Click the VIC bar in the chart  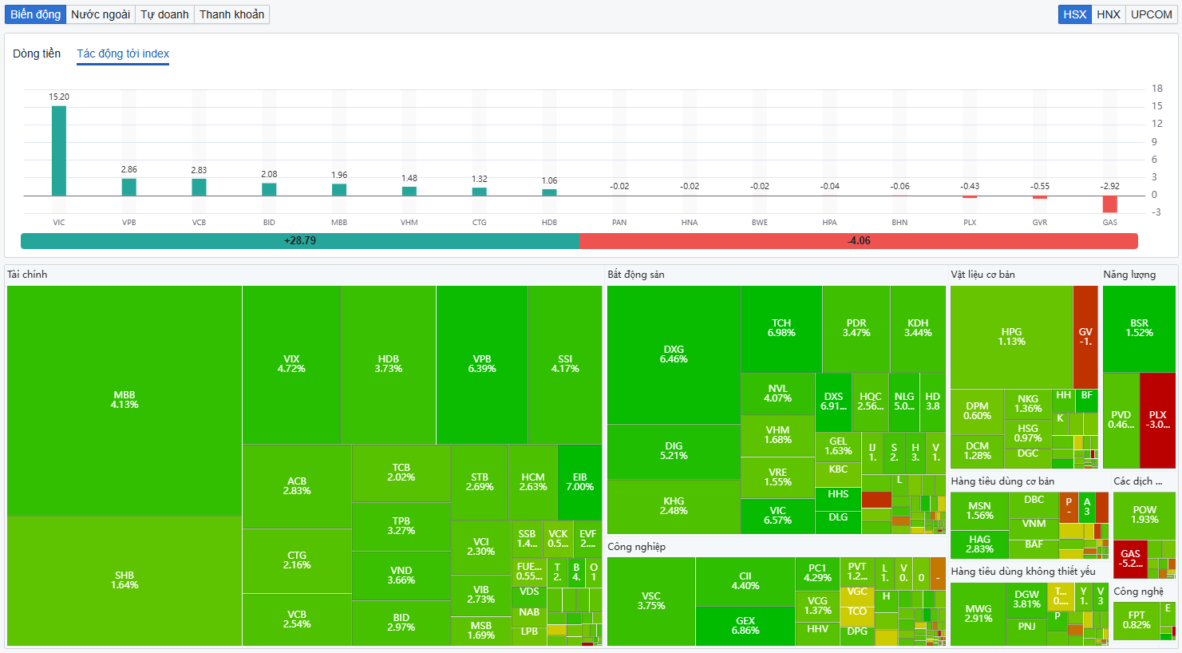[x=59, y=151]
